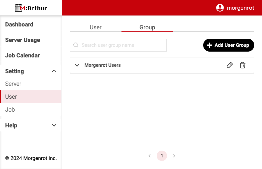Open Dashboard from the sidebar
This screenshot has height=169, width=262.
(x=19, y=25)
